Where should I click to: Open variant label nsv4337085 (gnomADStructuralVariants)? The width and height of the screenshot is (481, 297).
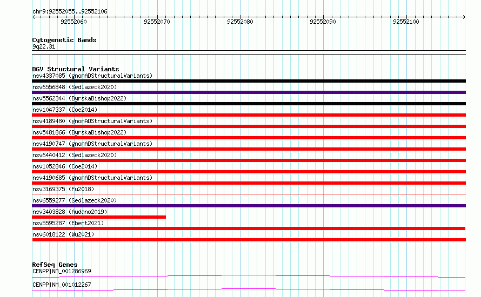click(x=92, y=76)
